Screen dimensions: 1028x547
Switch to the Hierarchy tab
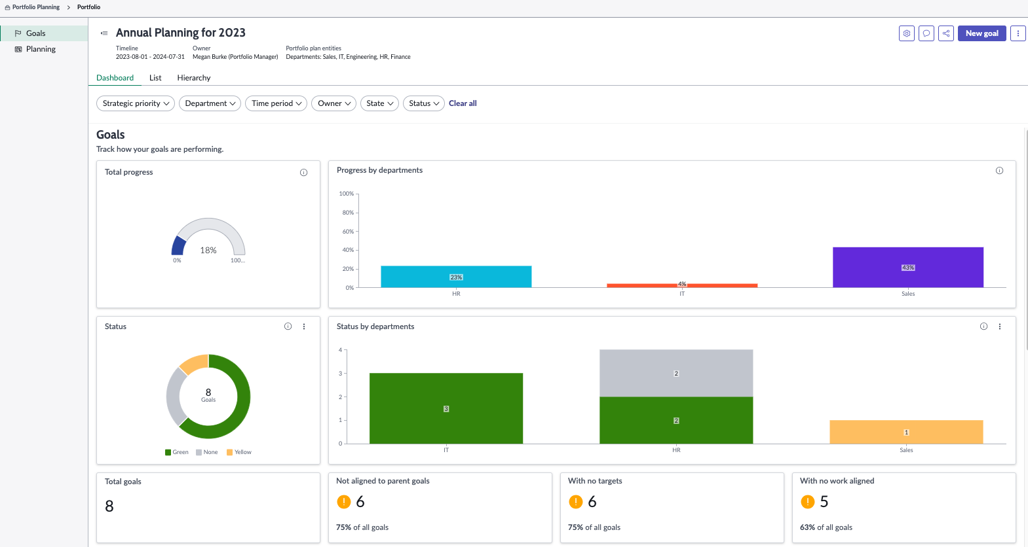coord(194,78)
